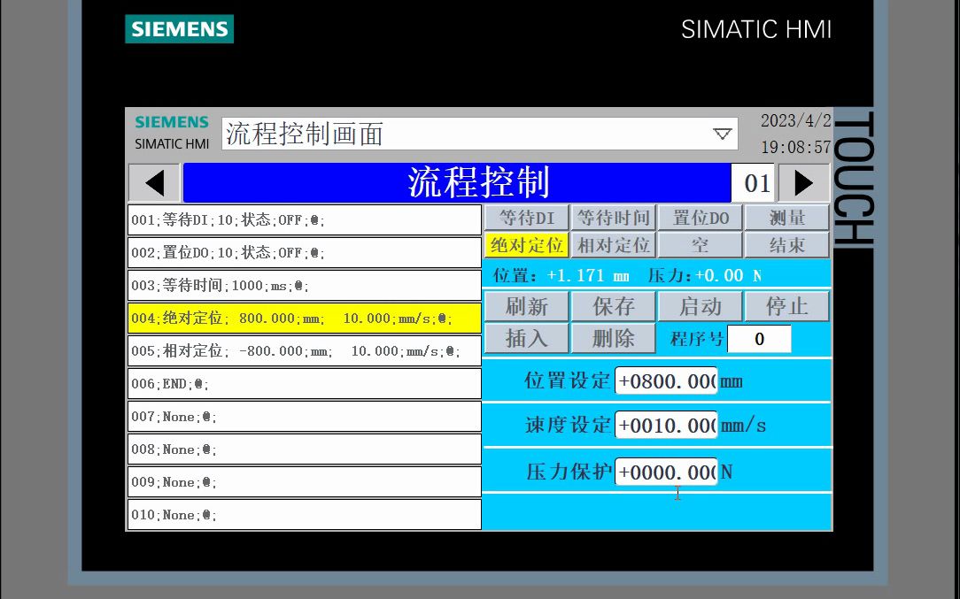Click the page number 01 indicator

click(755, 183)
